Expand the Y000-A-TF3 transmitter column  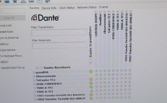(x=122, y=11)
